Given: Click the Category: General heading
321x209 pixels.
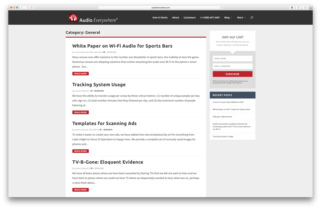Looking at the screenshot, I should [x=83, y=32].
